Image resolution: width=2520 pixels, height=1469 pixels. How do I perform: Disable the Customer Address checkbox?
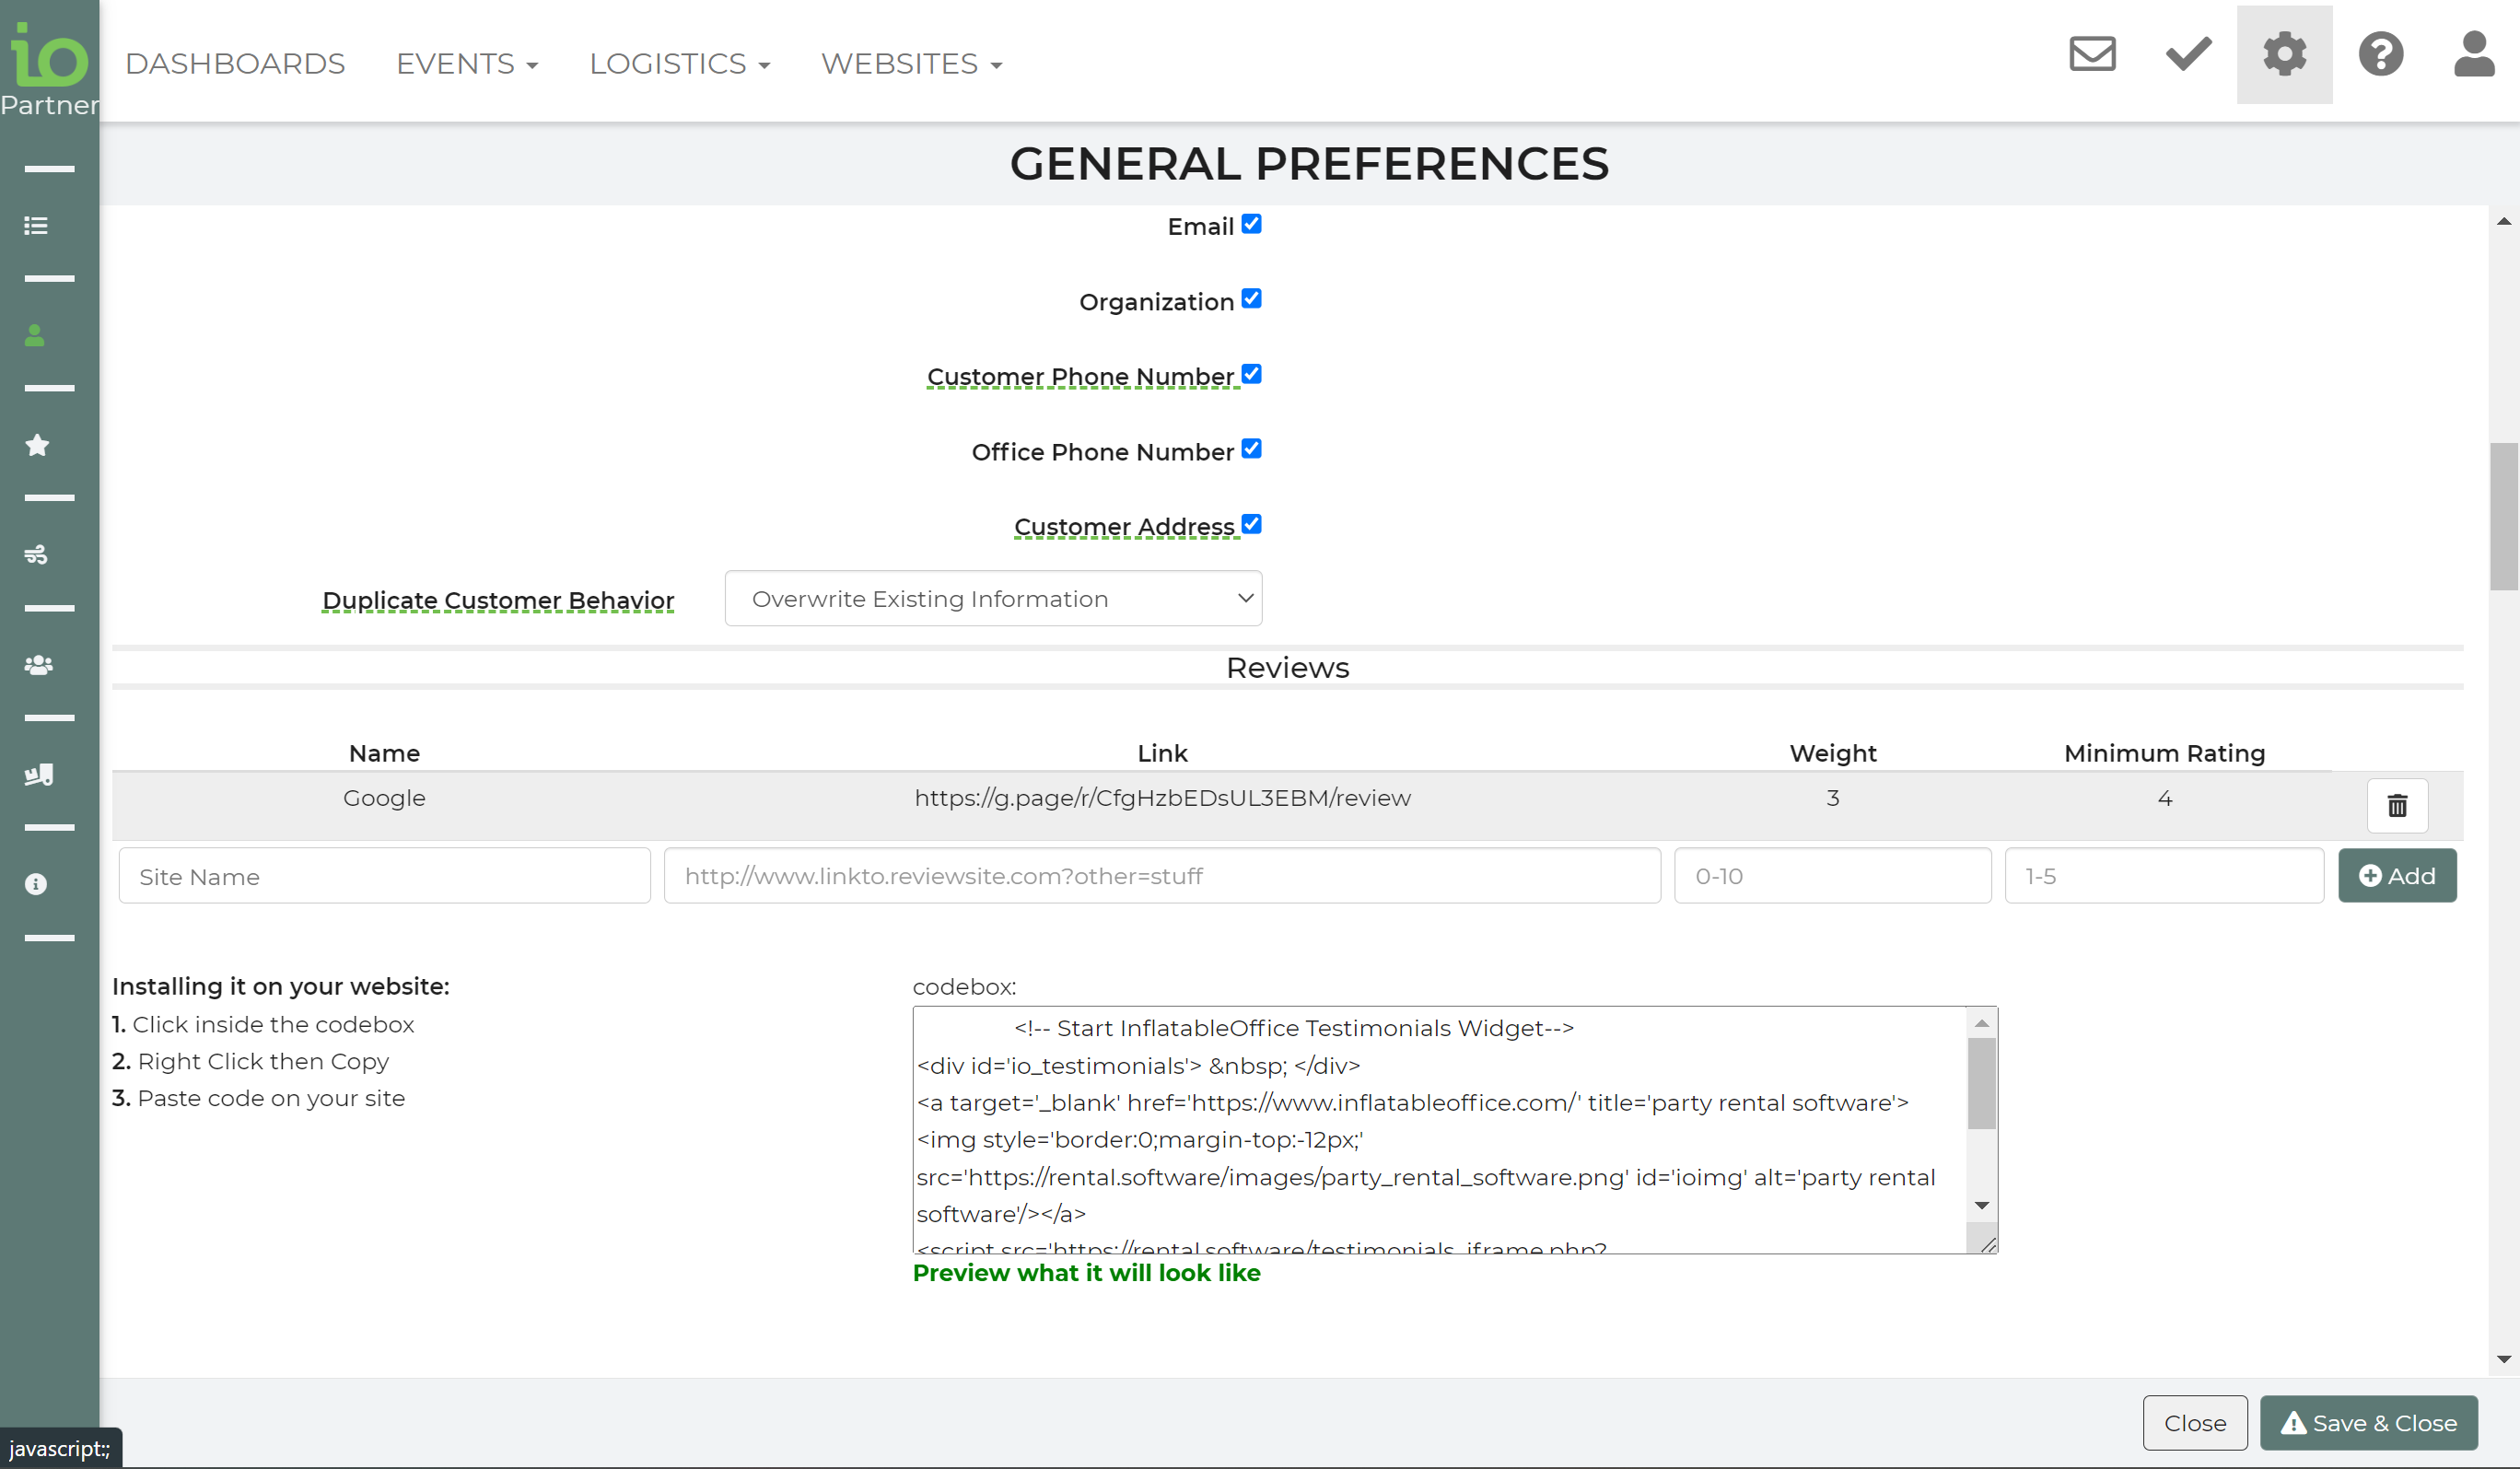(x=1251, y=524)
